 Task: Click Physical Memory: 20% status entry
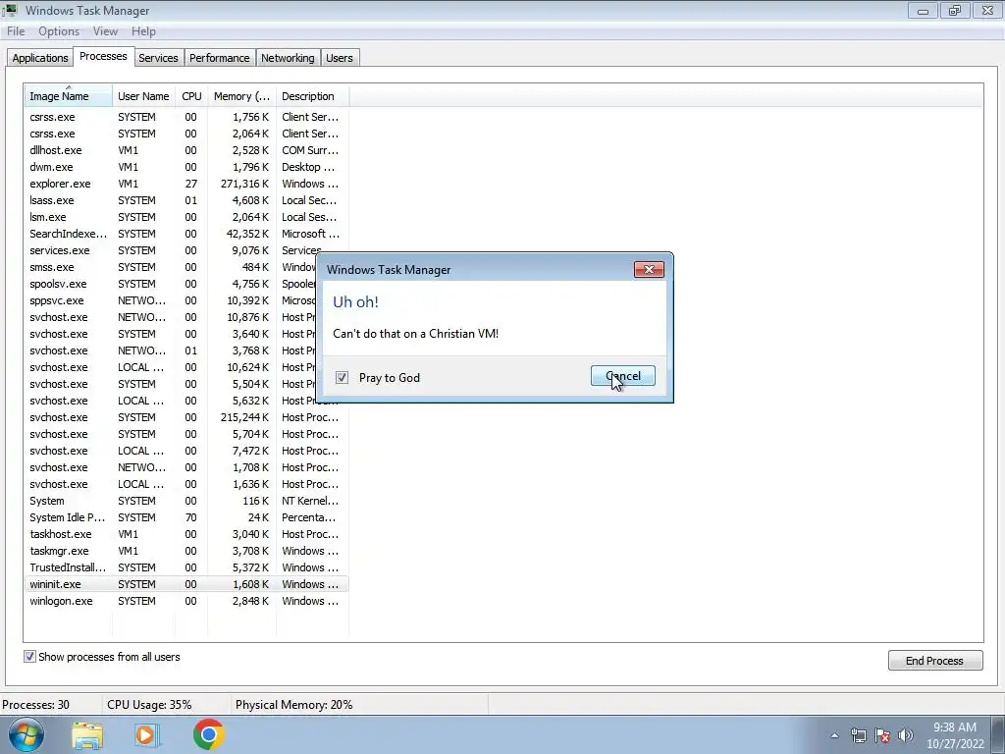tap(294, 705)
